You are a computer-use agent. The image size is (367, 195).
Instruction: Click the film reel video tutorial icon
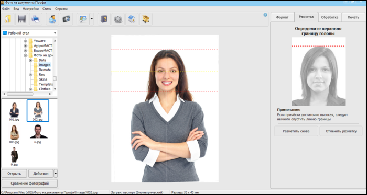point(118,19)
